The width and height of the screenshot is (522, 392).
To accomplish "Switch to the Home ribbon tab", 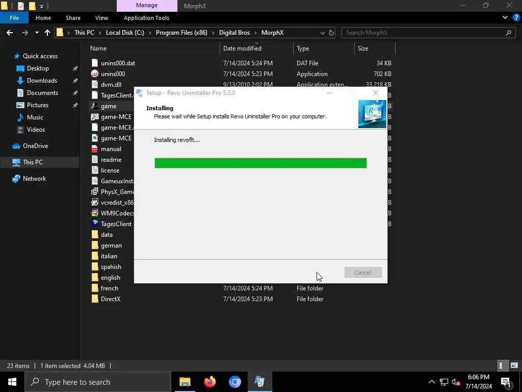I will point(43,18).
